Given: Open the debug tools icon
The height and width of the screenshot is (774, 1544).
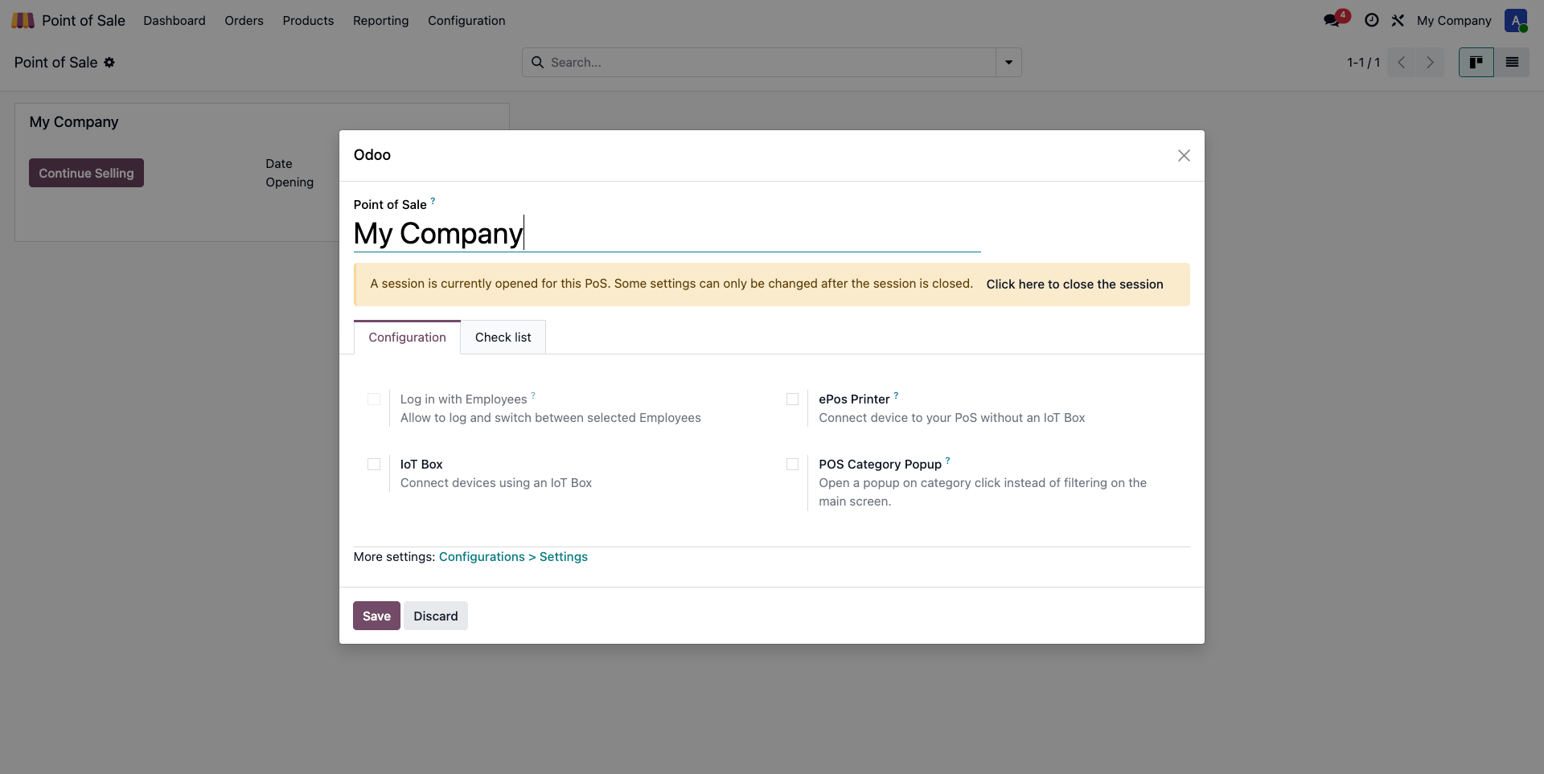Looking at the screenshot, I should (1398, 20).
